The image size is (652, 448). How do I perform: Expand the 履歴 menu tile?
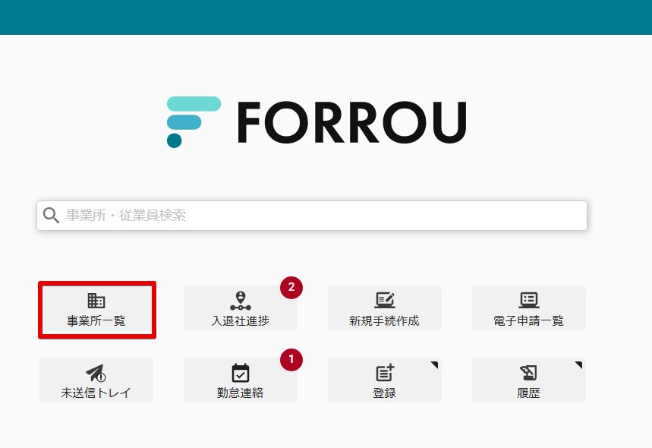[529, 380]
